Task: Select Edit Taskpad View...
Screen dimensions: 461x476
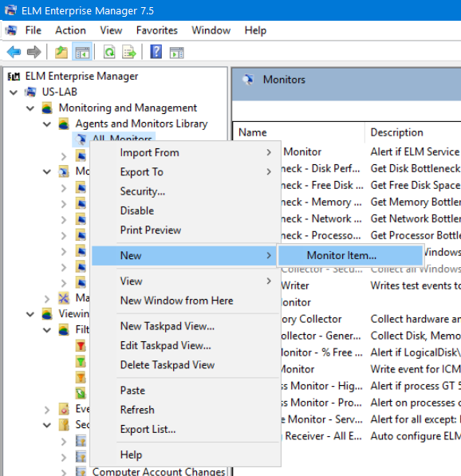Action: pos(186,345)
